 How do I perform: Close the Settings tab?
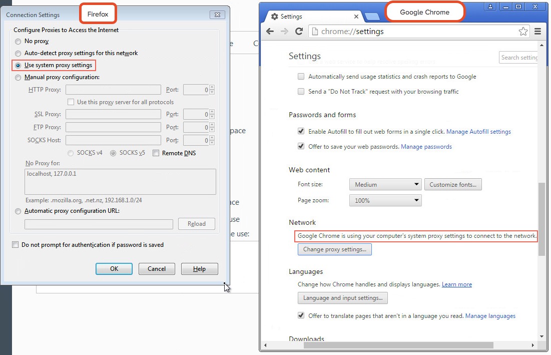click(356, 17)
